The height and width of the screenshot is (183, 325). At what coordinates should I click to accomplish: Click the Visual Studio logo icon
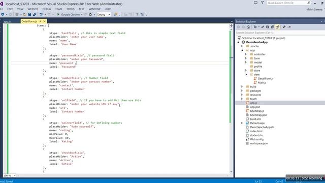point(2,4)
